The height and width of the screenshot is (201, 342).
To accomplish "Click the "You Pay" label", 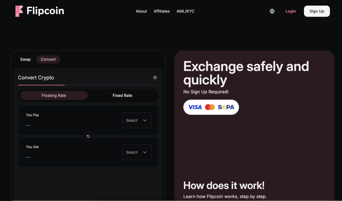I will point(32,115).
